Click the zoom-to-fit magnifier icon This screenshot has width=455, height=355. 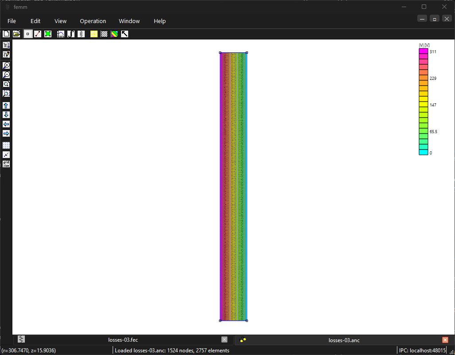coord(6,84)
